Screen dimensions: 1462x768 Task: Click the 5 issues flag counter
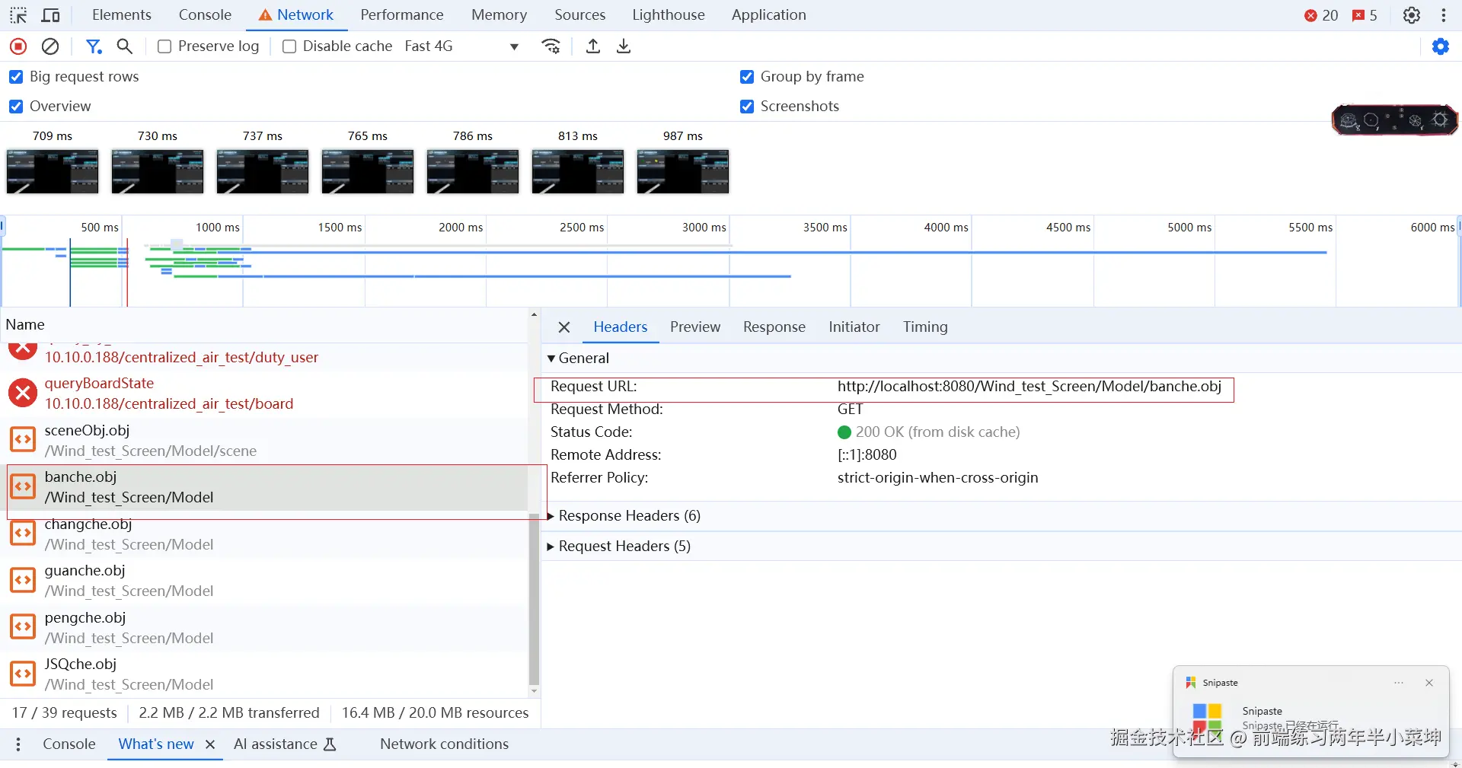tap(1365, 15)
